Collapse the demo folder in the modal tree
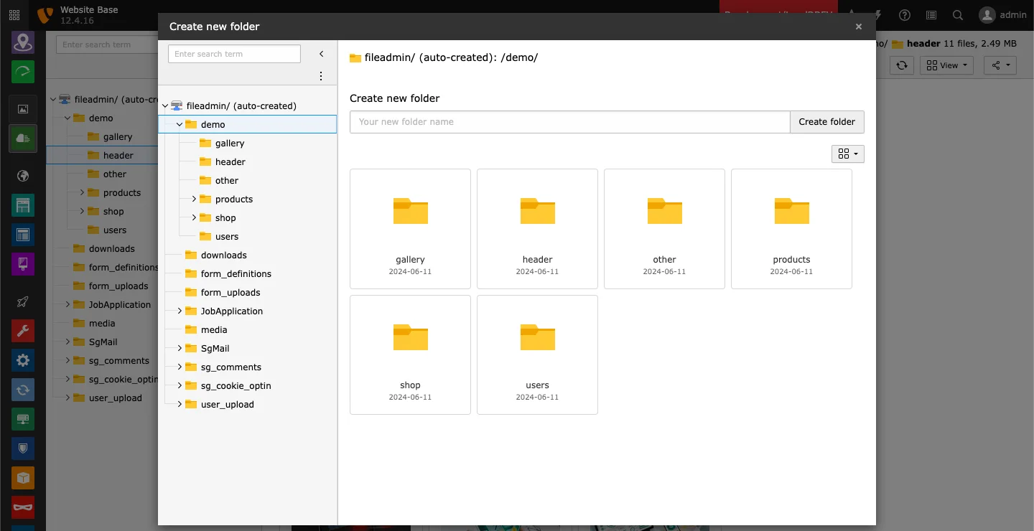Image resolution: width=1034 pixels, height=531 pixels. (179, 123)
